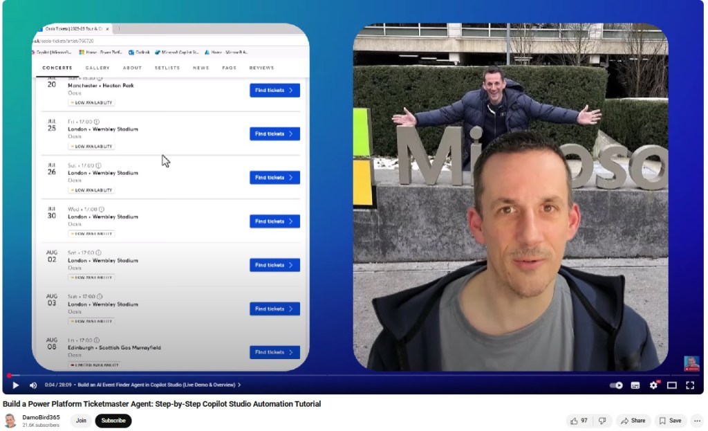Viewport: 708px width, 431px height.
Task: Switch to theater mode
Action: [671, 385]
